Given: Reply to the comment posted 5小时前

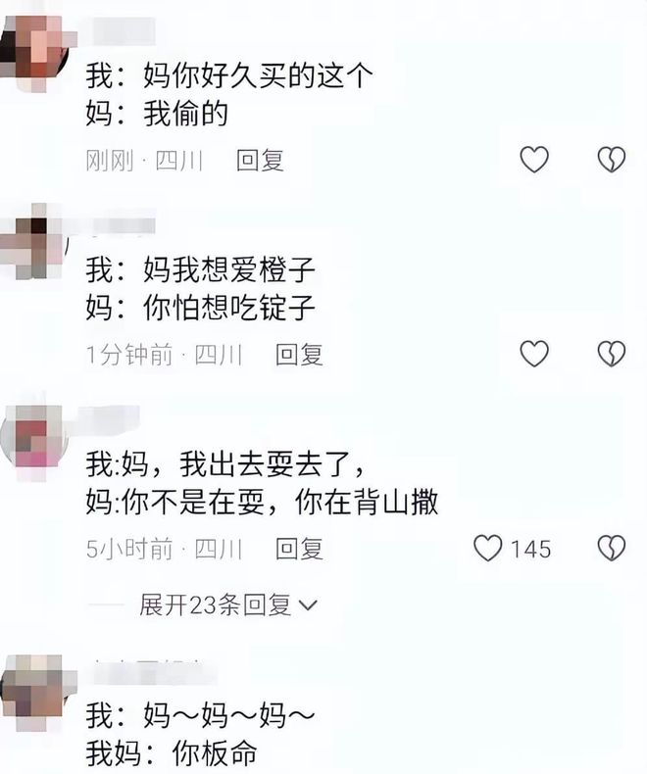Looking at the screenshot, I should pyautogui.click(x=299, y=549).
